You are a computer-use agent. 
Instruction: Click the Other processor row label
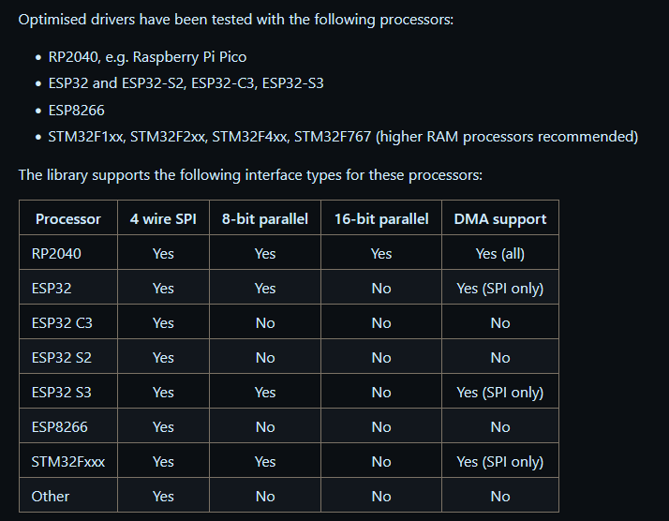[x=51, y=497]
